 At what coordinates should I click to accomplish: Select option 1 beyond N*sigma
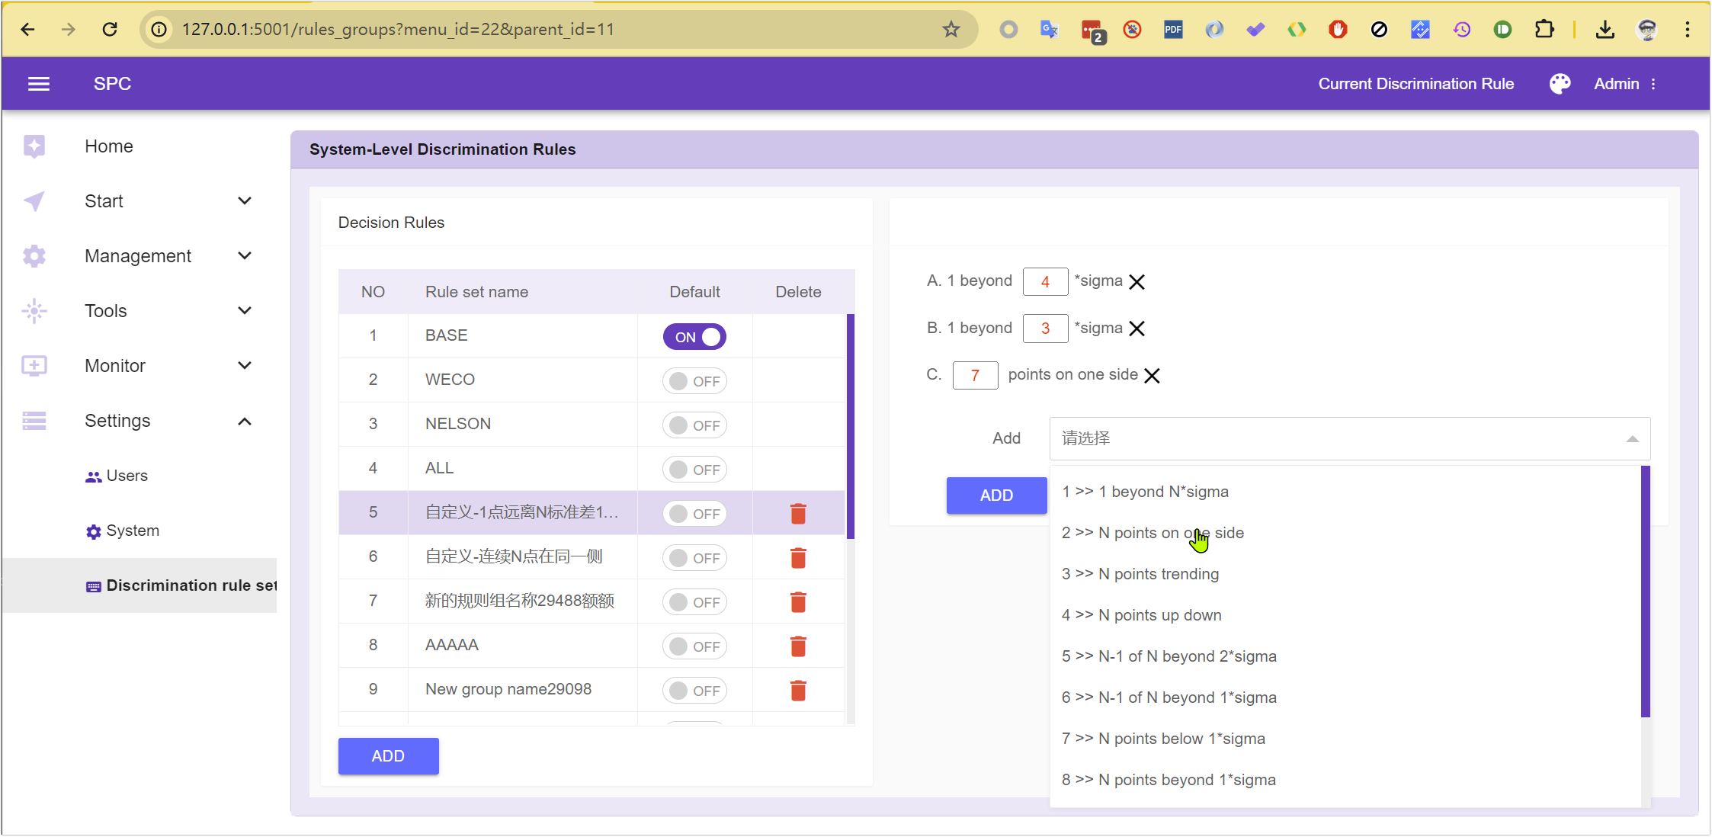point(1345,492)
